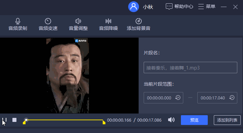The width and height of the screenshot is (243, 133).
Task: Click the 当前片段范围 label
Action: tap(159, 84)
